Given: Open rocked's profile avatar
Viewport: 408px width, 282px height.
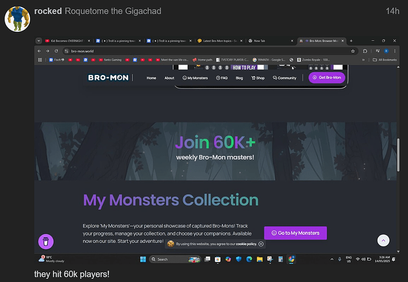Looking at the screenshot, I should pos(17,19).
